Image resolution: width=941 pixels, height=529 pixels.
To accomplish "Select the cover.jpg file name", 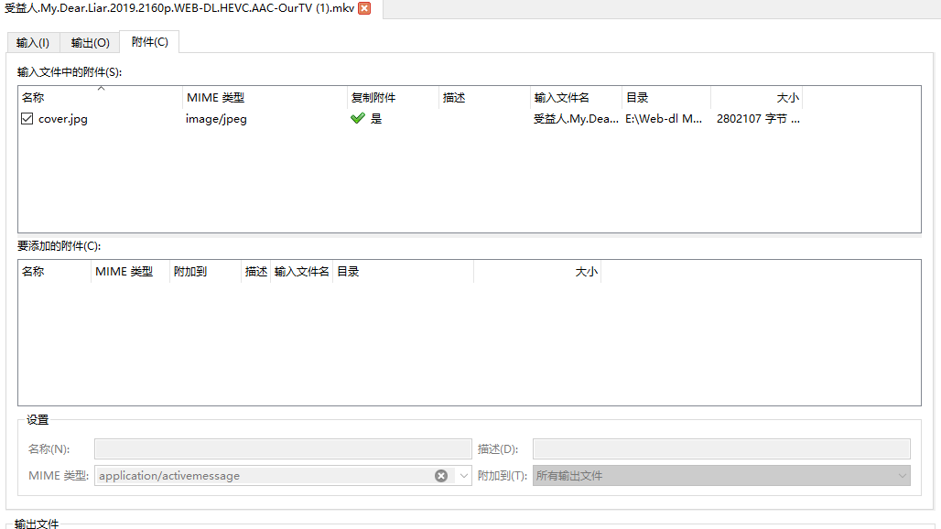I will click(63, 119).
